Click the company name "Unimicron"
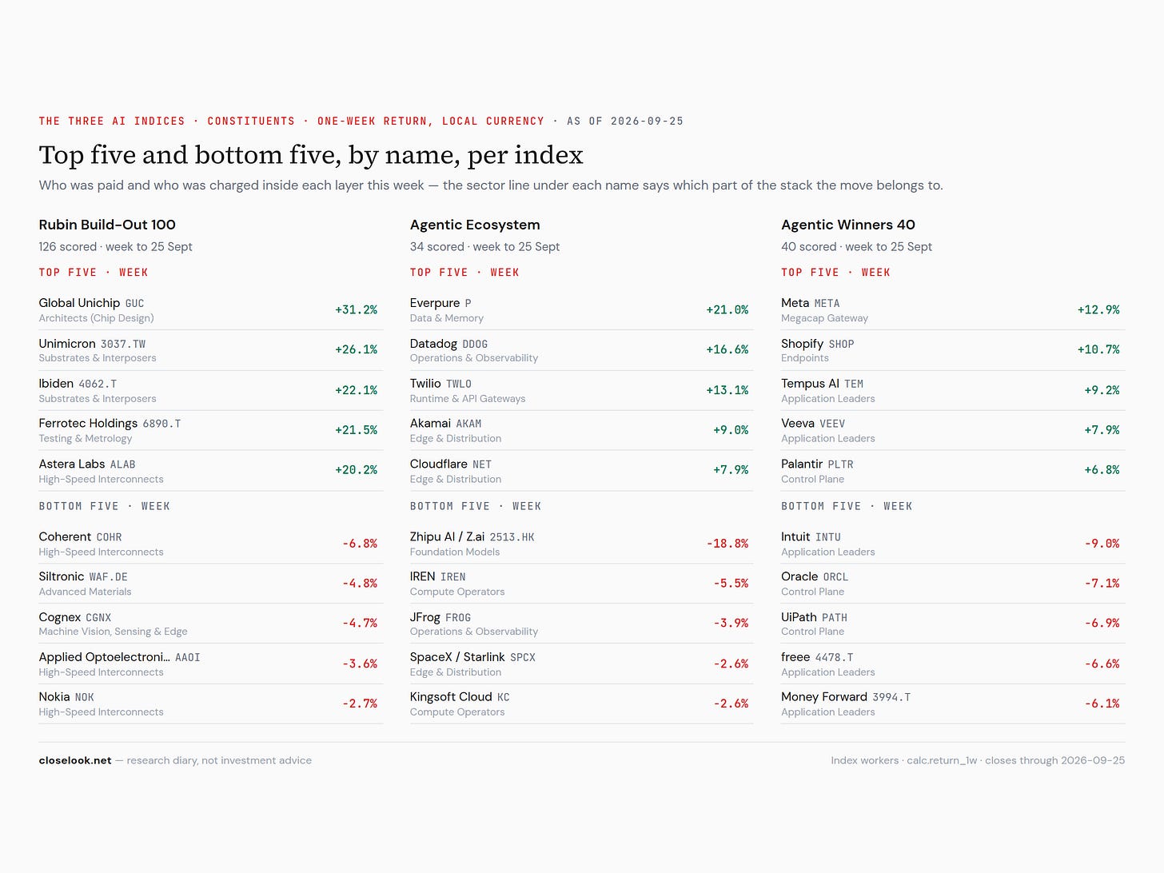Viewport: 1164px width, 873px height. point(67,344)
